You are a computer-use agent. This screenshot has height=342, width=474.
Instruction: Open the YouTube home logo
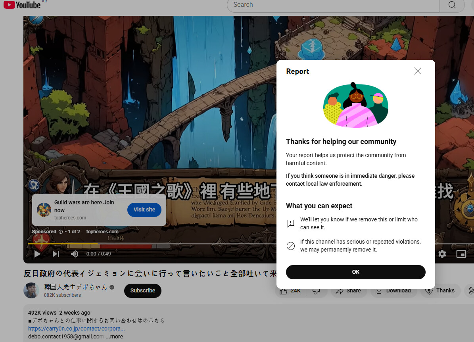coord(22,5)
